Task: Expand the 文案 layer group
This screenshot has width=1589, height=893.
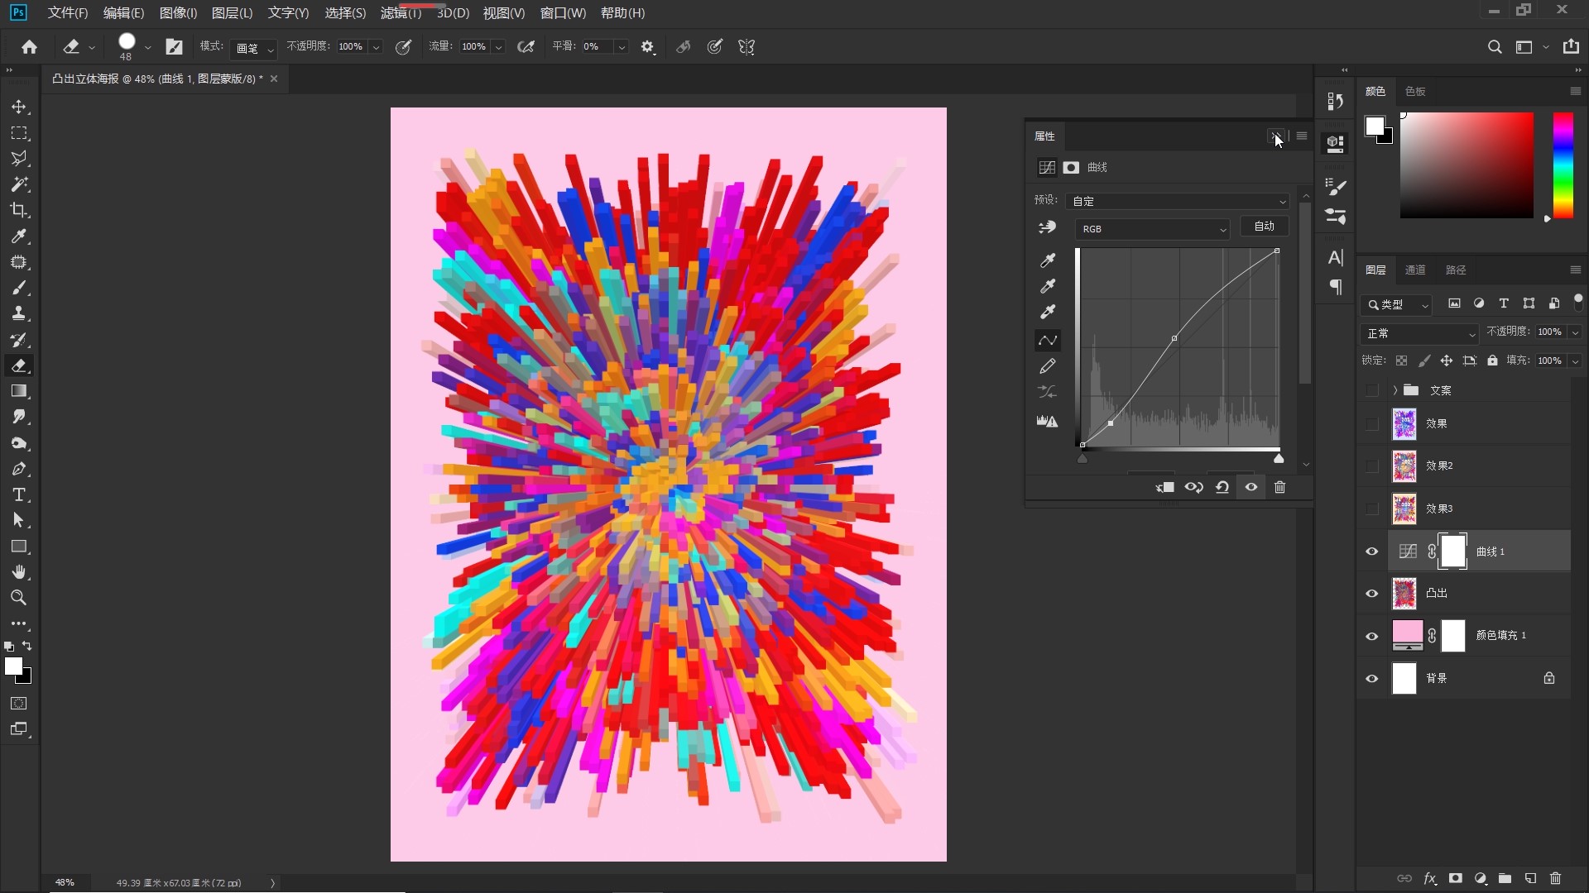Action: tap(1395, 390)
